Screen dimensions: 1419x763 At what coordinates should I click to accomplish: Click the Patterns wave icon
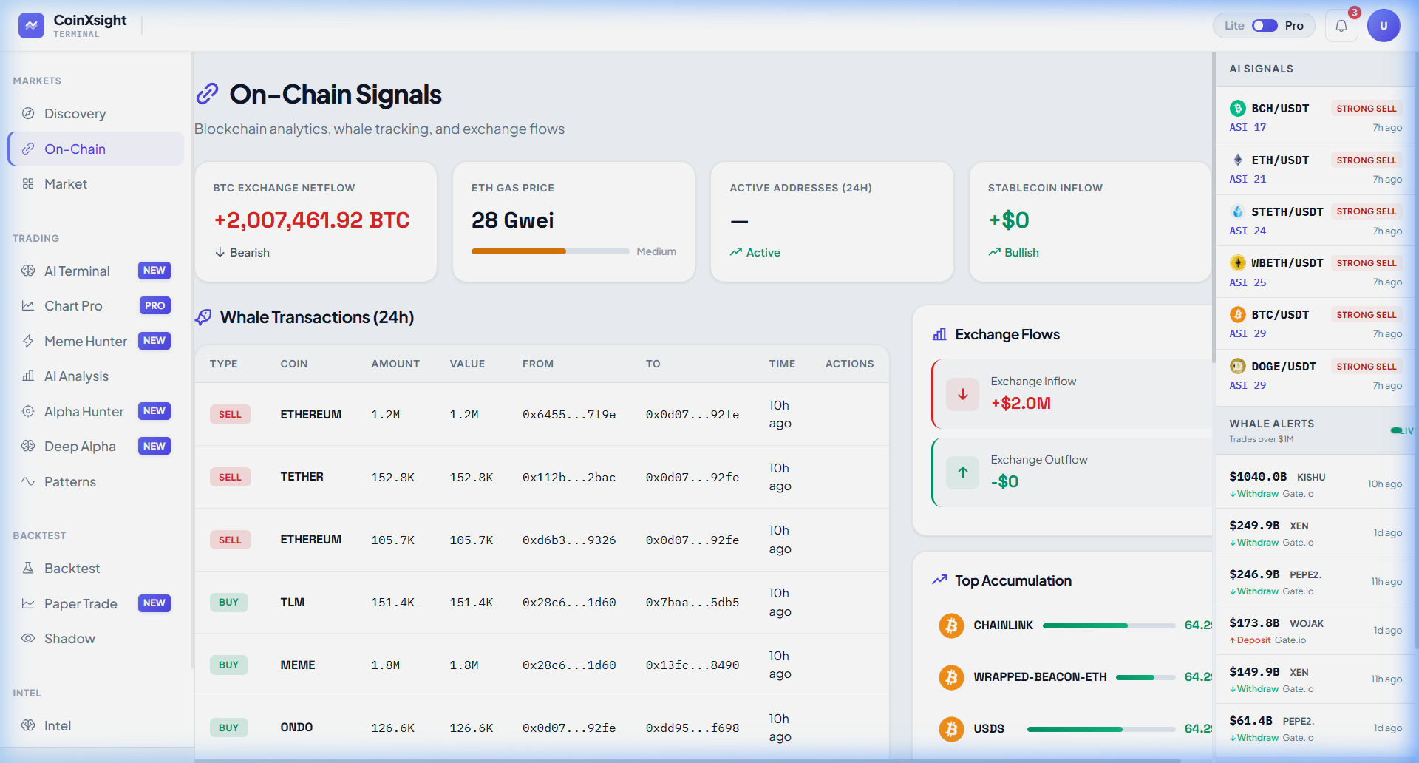28,481
